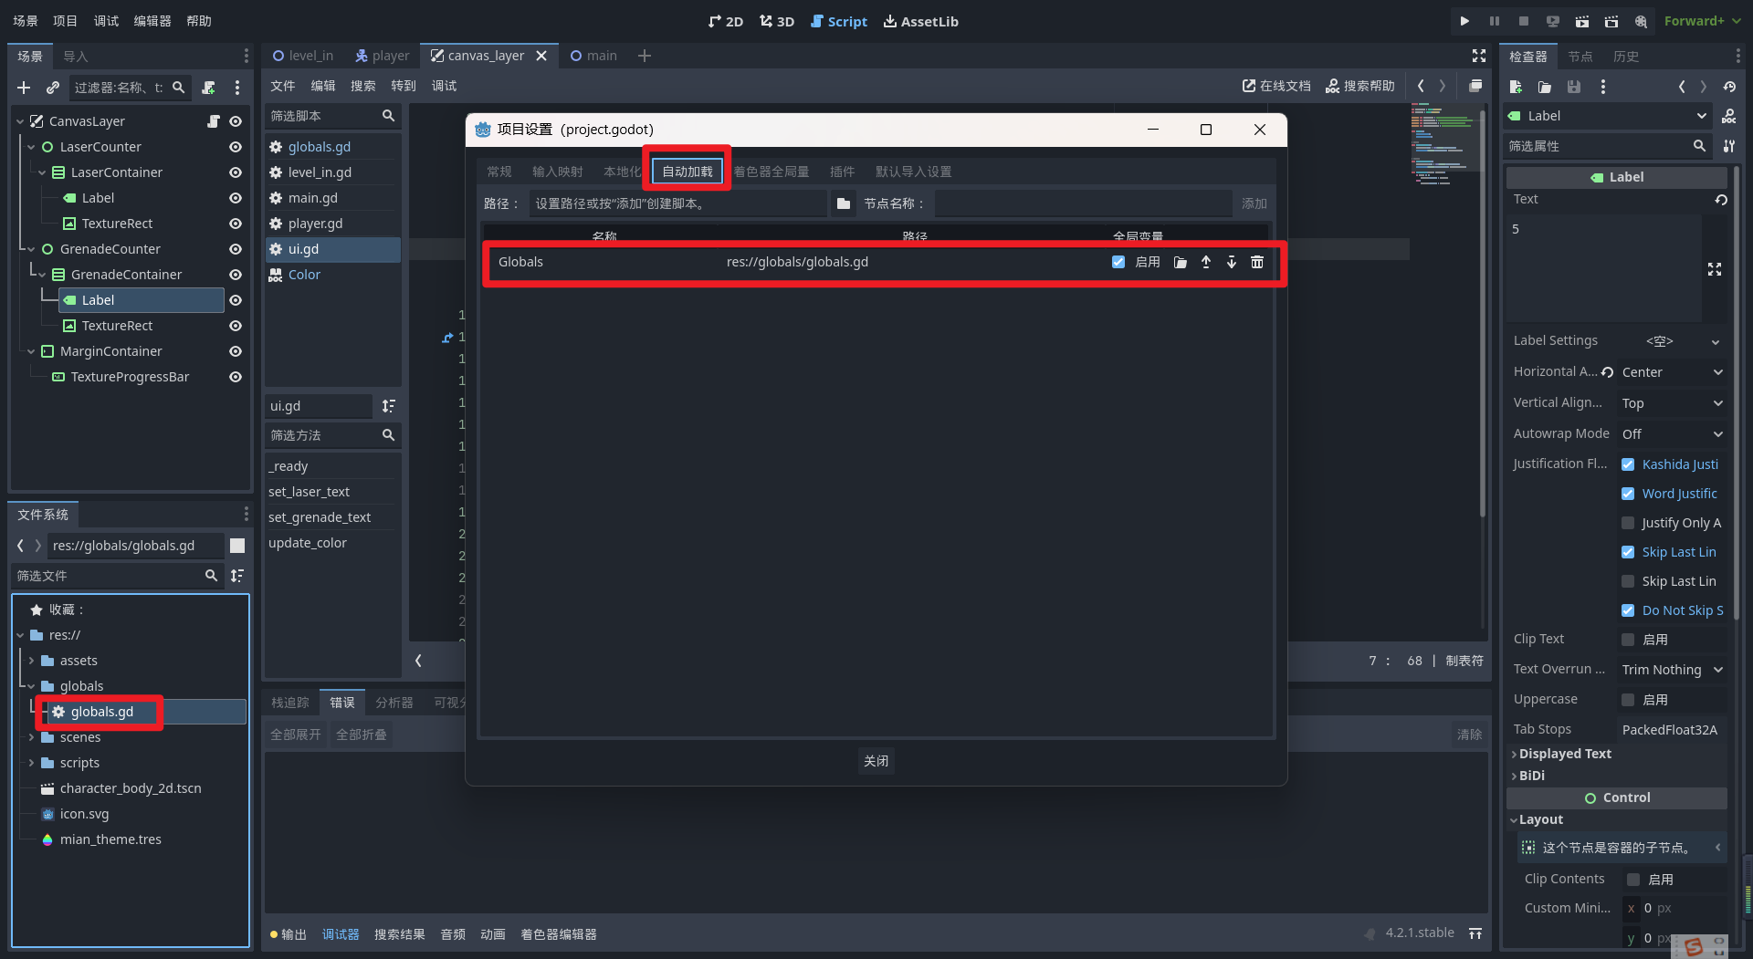Switch to the Input Map tab (输入映射)
The height and width of the screenshot is (959, 1753).
(557, 172)
